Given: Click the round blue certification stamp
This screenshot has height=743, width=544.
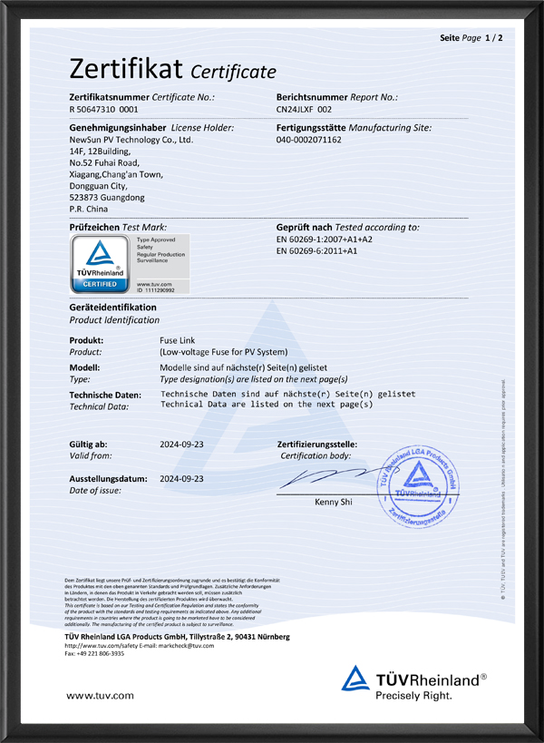Looking at the screenshot, I should (x=419, y=486).
